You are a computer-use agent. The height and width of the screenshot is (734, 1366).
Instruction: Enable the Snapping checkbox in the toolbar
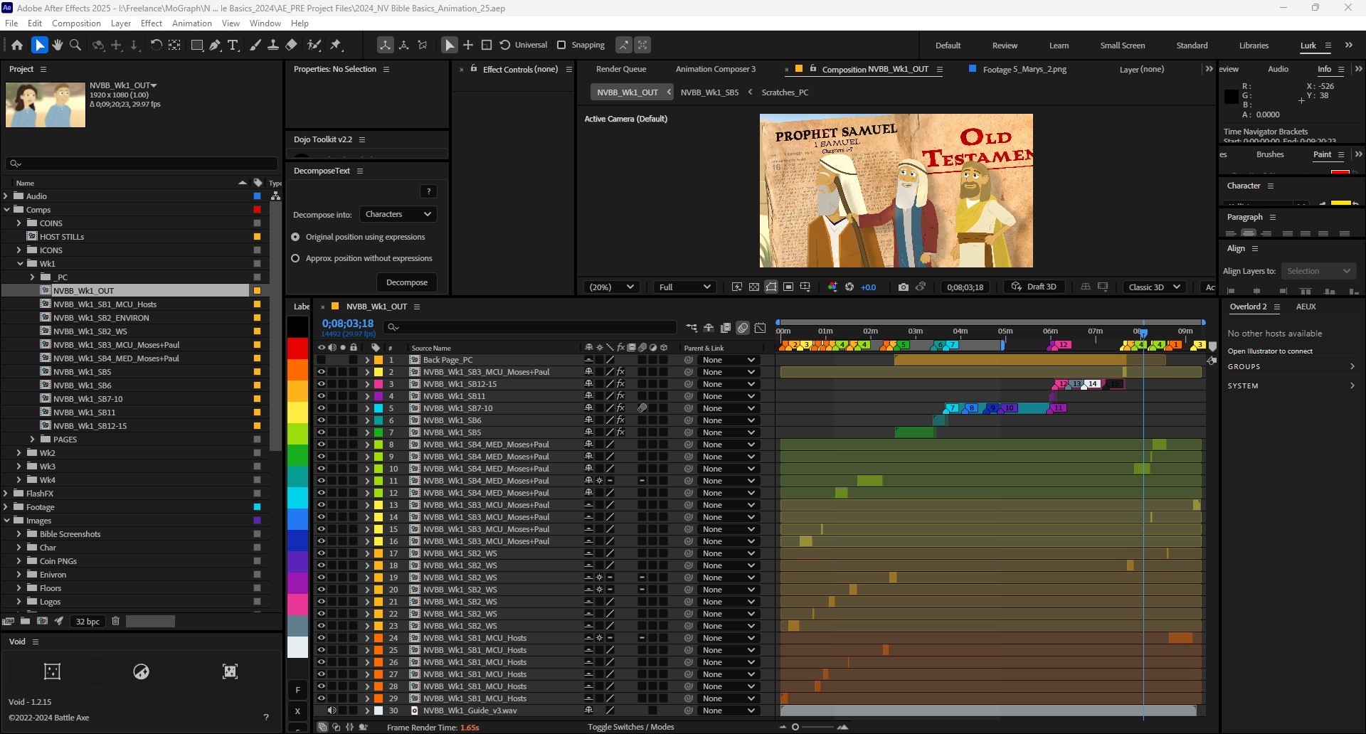(x=562, y=45)
